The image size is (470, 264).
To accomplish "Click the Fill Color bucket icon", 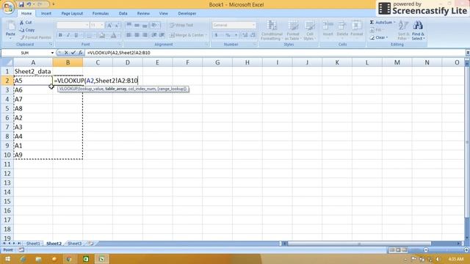I will [102, 35].
